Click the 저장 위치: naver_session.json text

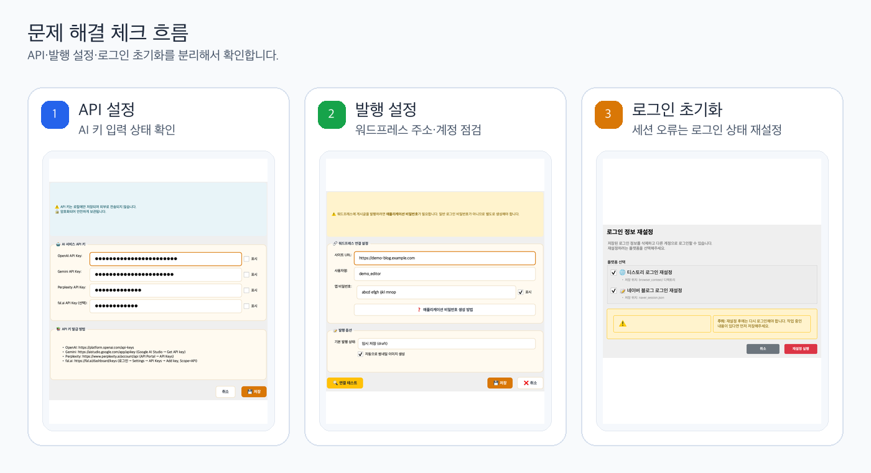(645, 298)
